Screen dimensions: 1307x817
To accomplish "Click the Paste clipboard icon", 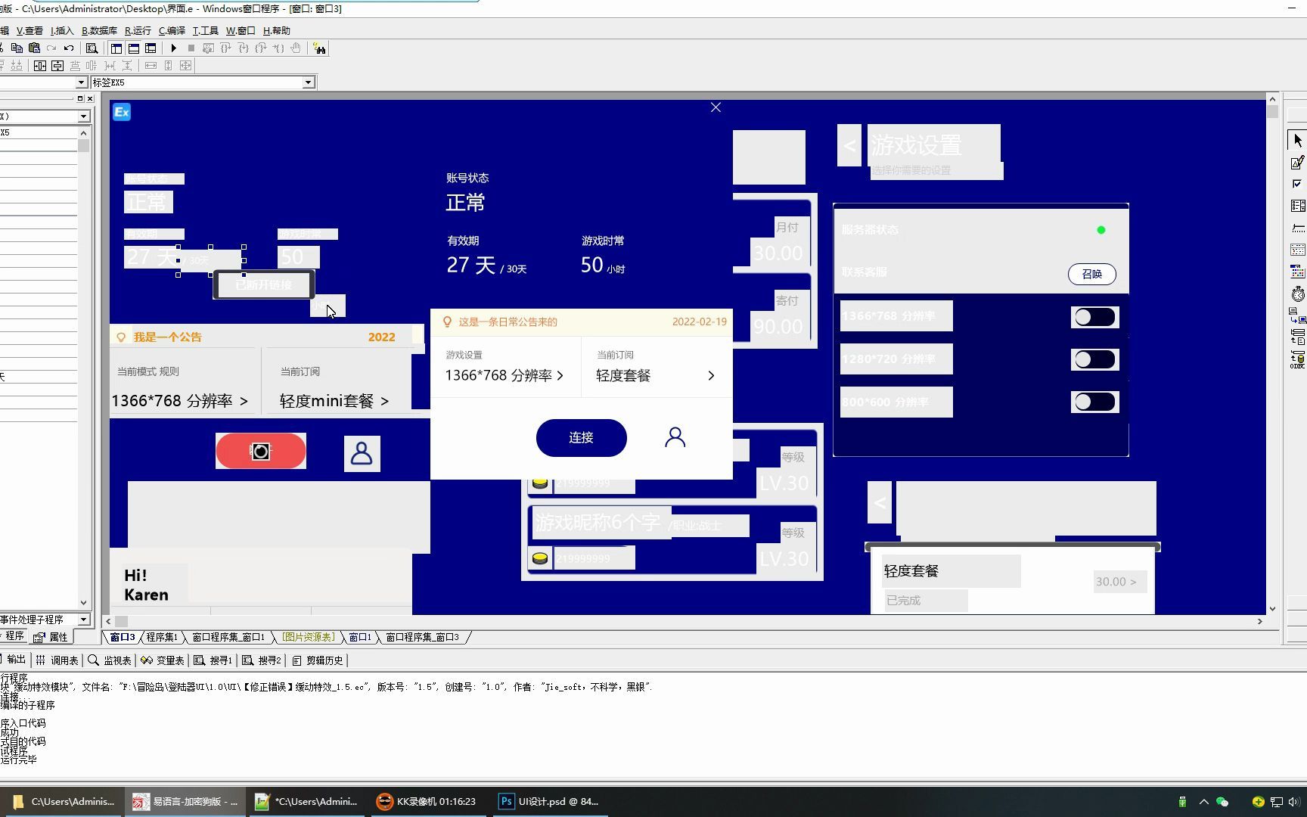I will (34, 48).
